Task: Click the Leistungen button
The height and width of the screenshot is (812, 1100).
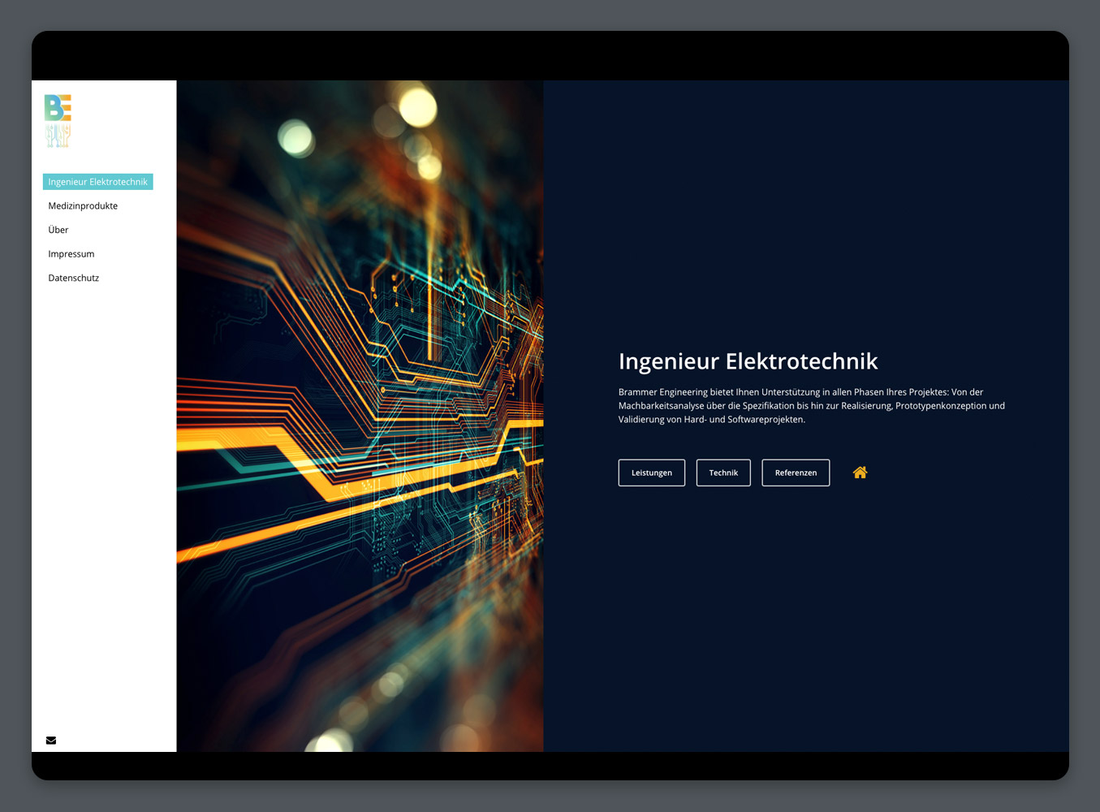Action: click(x=652, y=473)
